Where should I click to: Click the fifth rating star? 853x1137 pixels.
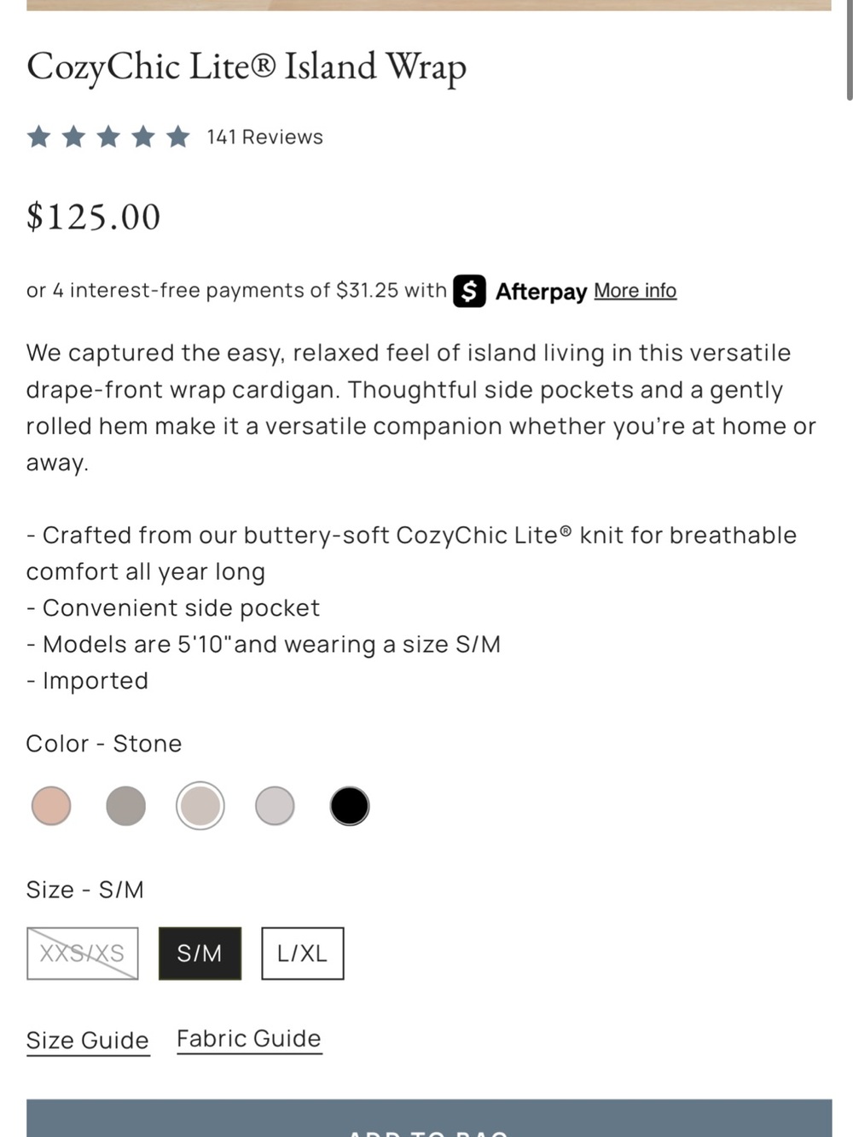tap(178, 136)
